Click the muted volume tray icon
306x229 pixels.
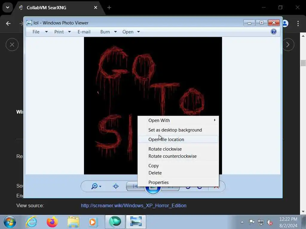270,222
